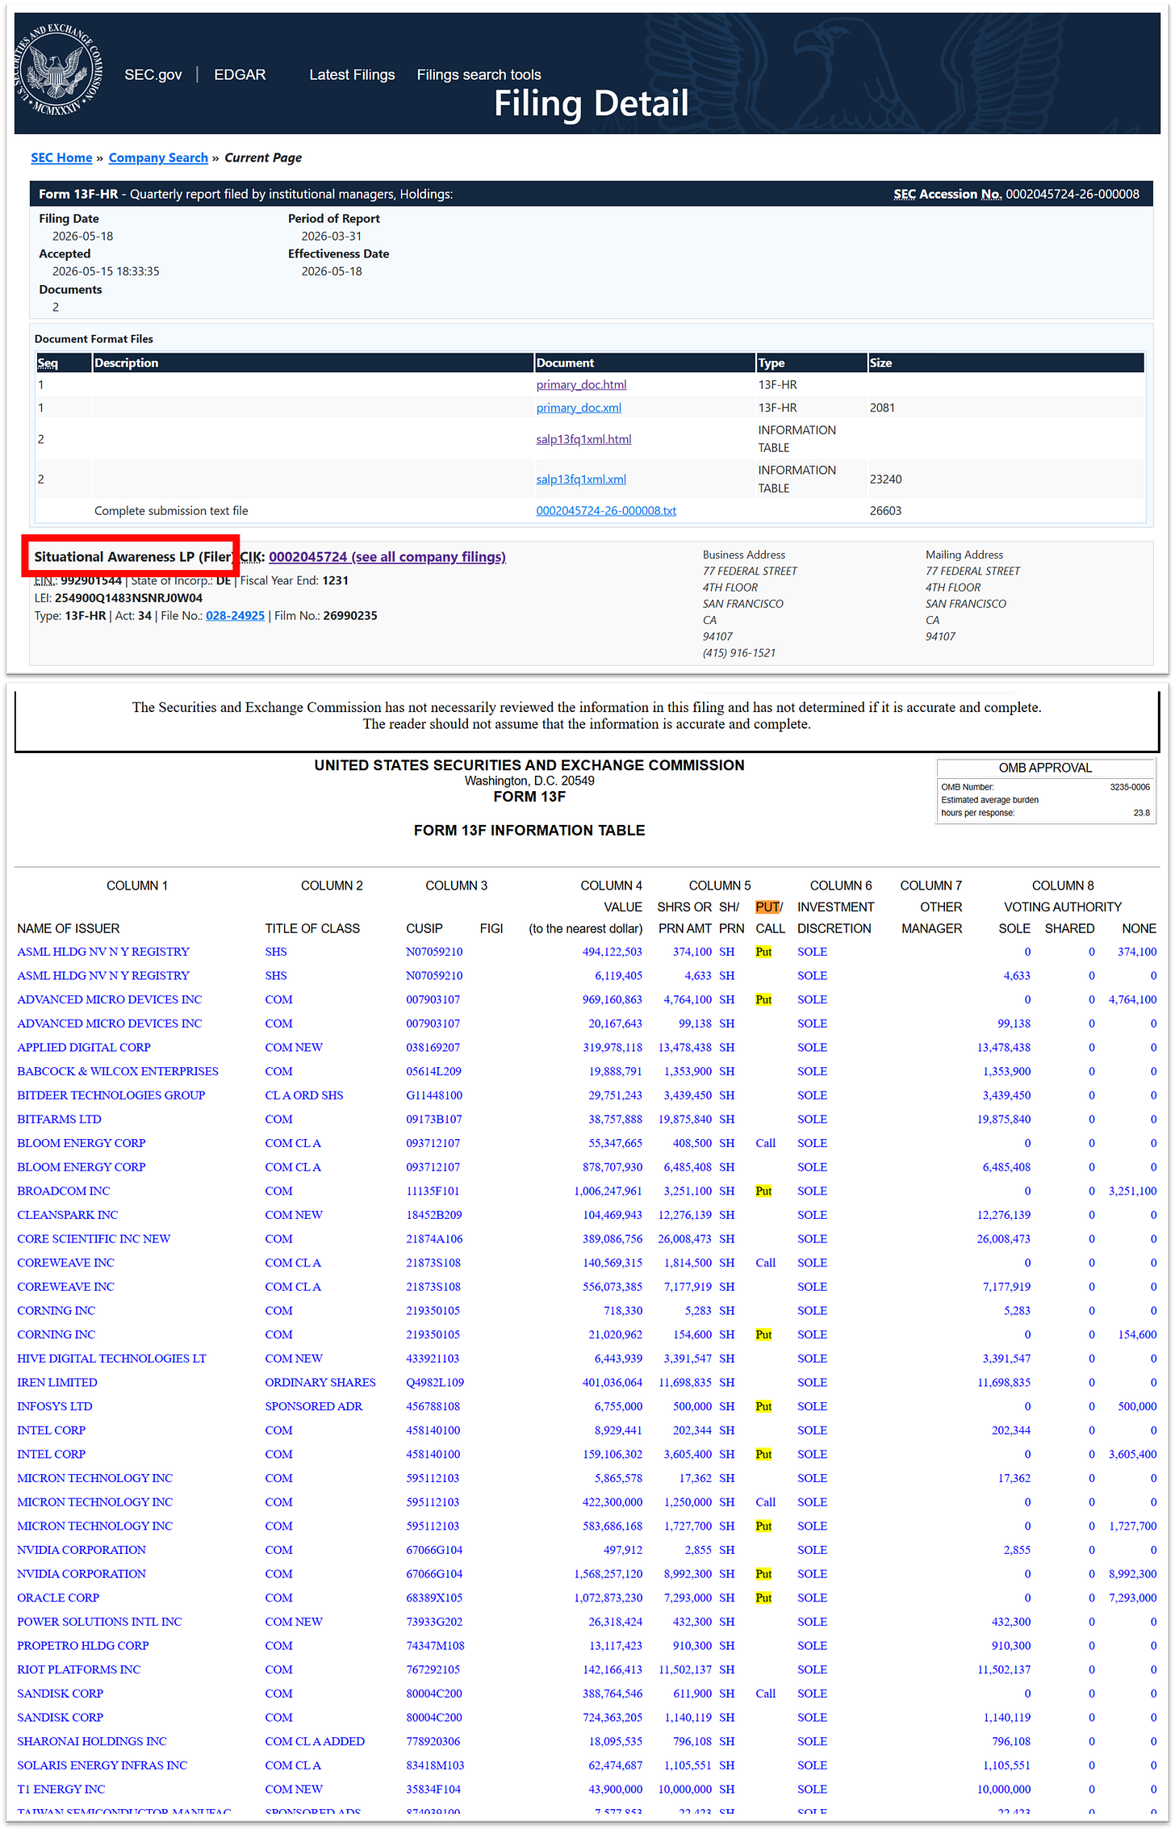Click CIK 0002045724 see all company filings
This screenshot has width=1175, height=1830.
point(387,557)
